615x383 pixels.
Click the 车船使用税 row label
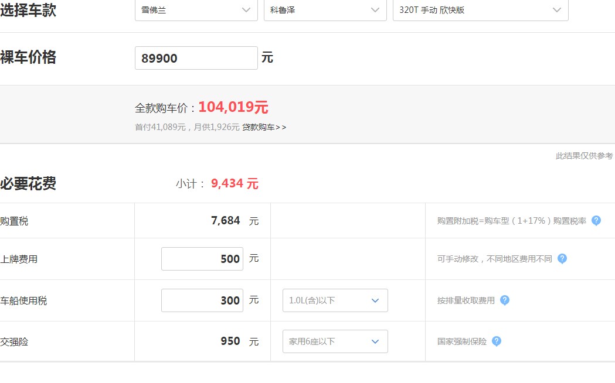click(23, 301)
